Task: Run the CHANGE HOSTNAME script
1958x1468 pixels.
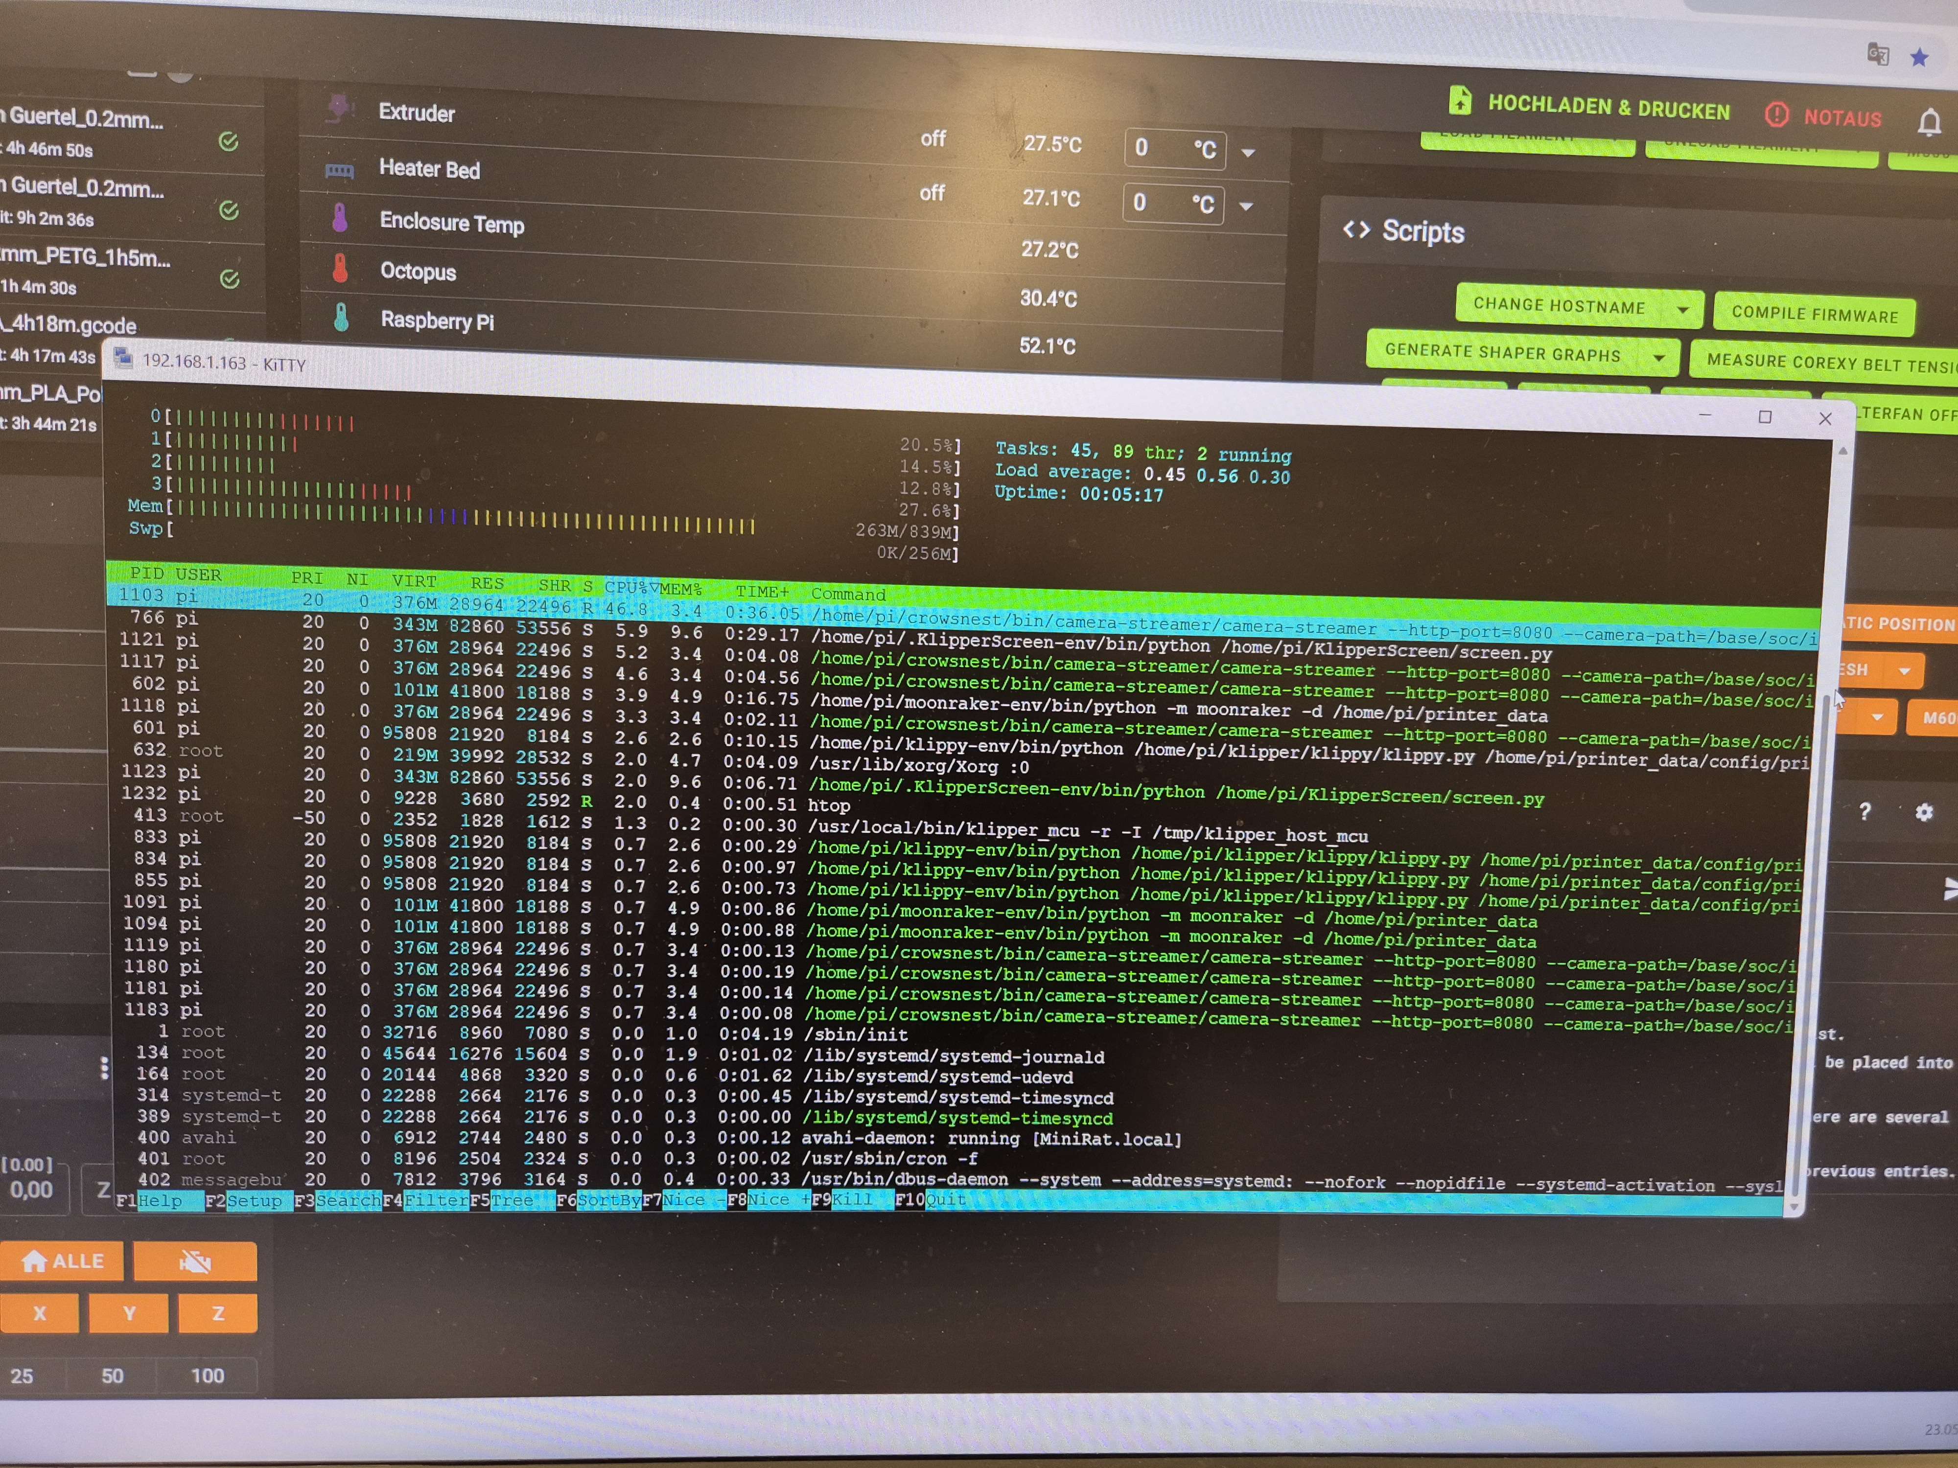Action: point(1559,306)
